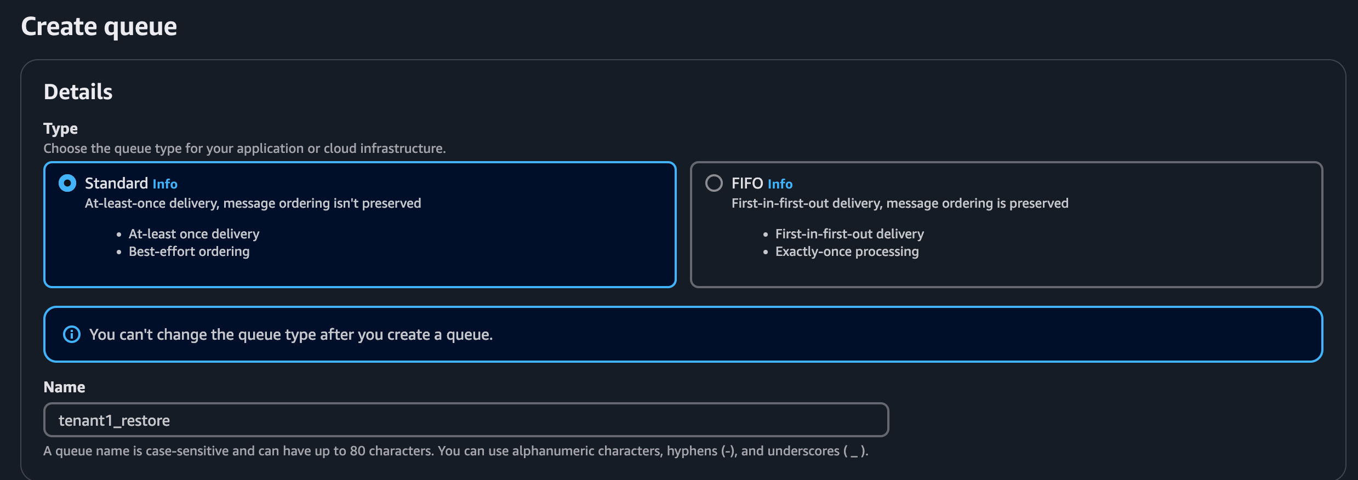
Task: Click the info icon in the alert banner
Action: click(x=72, y=334)
